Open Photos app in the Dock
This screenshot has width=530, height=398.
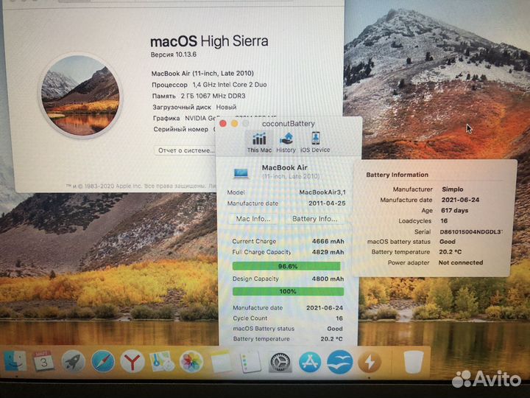[191, 361]
